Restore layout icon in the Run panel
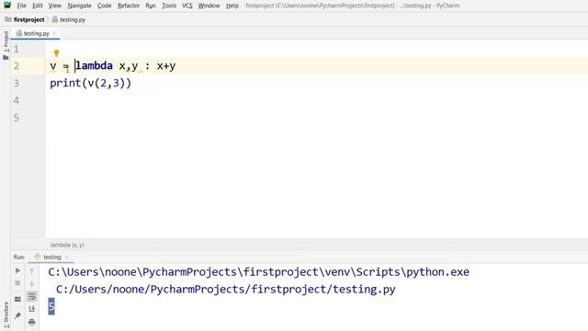 [x=17, y=299]
